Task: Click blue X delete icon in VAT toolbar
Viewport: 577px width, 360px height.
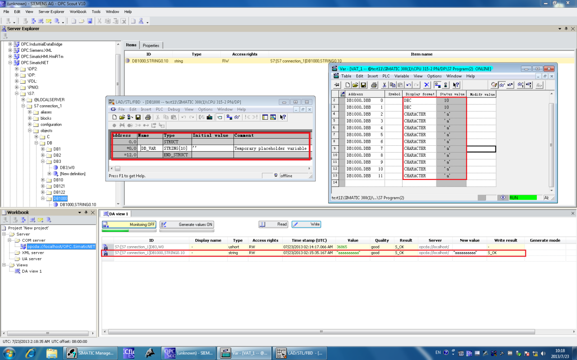Action: [426, 85]
